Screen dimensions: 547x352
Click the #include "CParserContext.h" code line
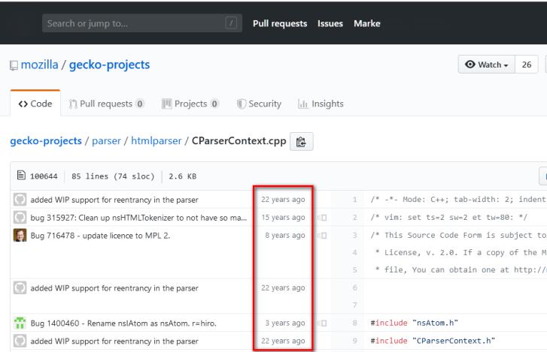tap(433, 341)
